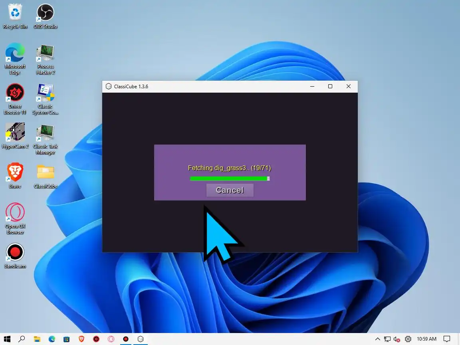The width and height of the screenshot is (460, 345).
Task: Close the ClassiCube 1.3.6 window
Action: tap(349, 86)
